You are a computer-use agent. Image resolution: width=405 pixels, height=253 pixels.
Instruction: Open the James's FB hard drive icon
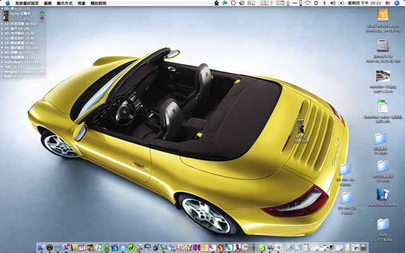383,46
